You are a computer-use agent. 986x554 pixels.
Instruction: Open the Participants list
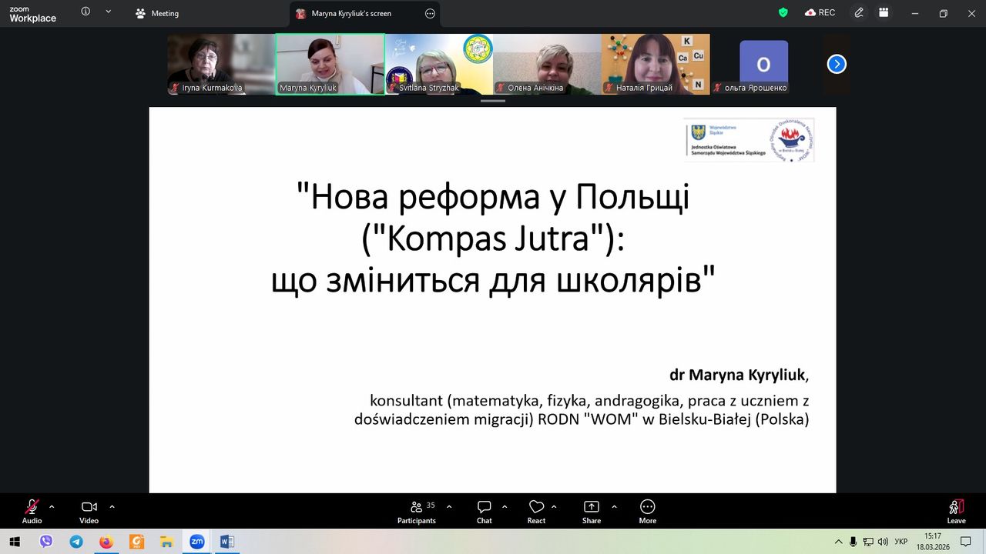coord(417,511)
